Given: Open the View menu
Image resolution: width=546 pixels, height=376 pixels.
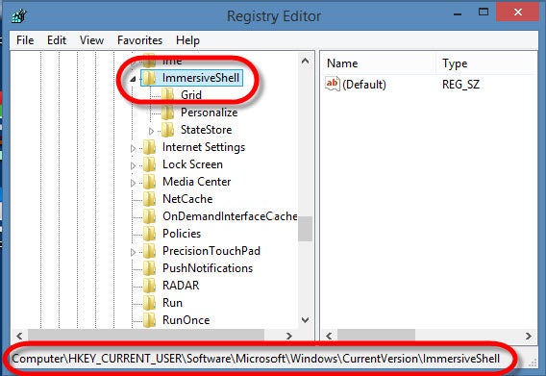Looking at the screenshot, I should pyautogui.click(x=91, y=40).
